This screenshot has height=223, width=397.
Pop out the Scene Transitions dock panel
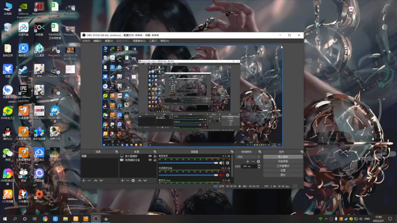click(x=260, y=152)
